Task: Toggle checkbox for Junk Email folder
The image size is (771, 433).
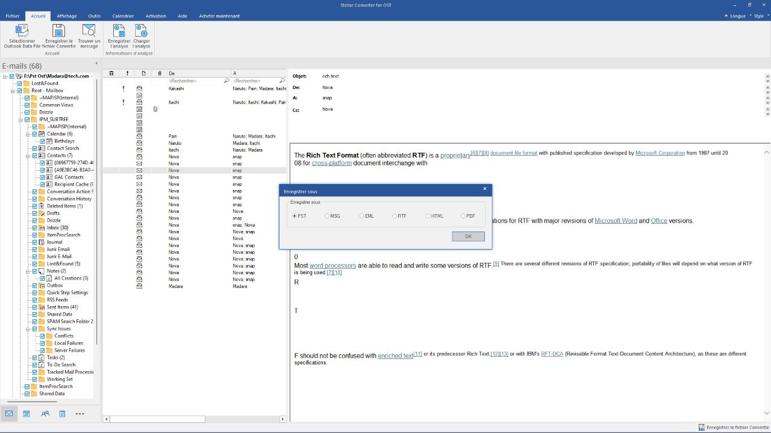Action: [34, 250]
